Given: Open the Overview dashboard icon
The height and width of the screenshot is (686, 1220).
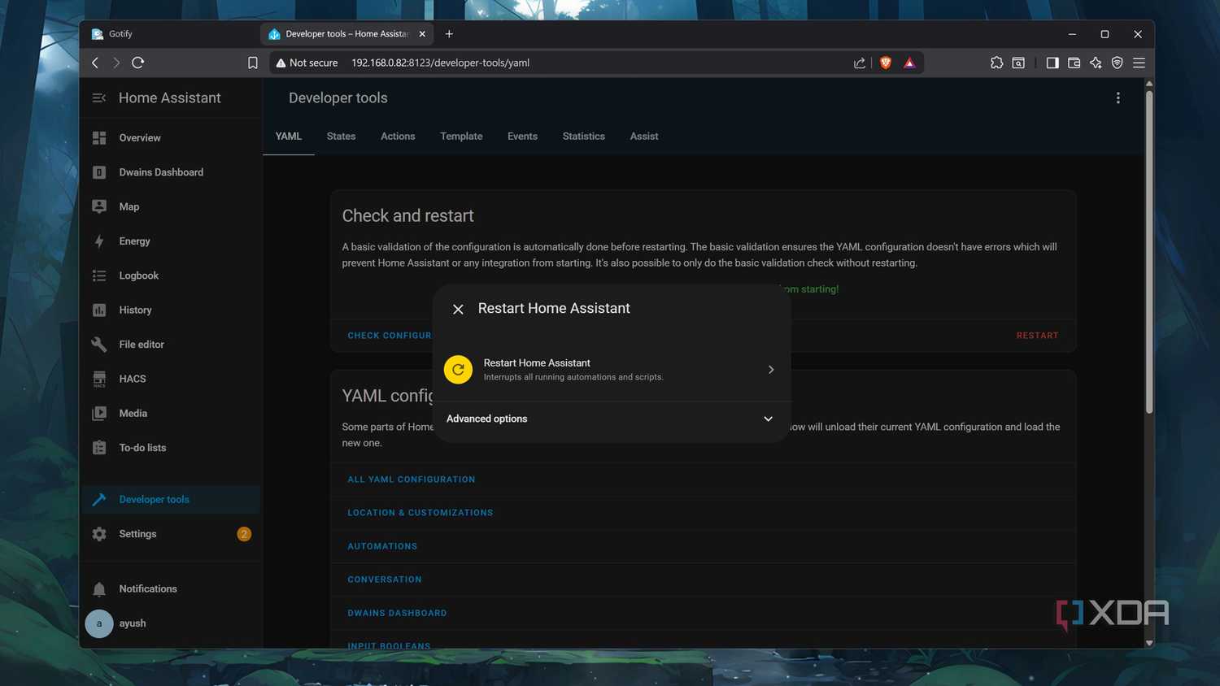Looking at the screenshot, I should pos(99,137).
